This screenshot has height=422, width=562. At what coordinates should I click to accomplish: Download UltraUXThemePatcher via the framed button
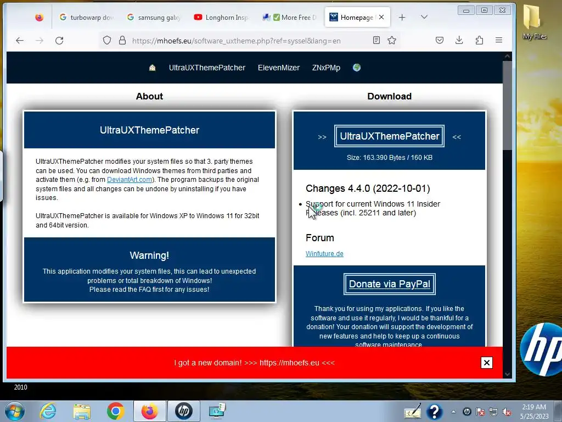[x=389, y=136]
